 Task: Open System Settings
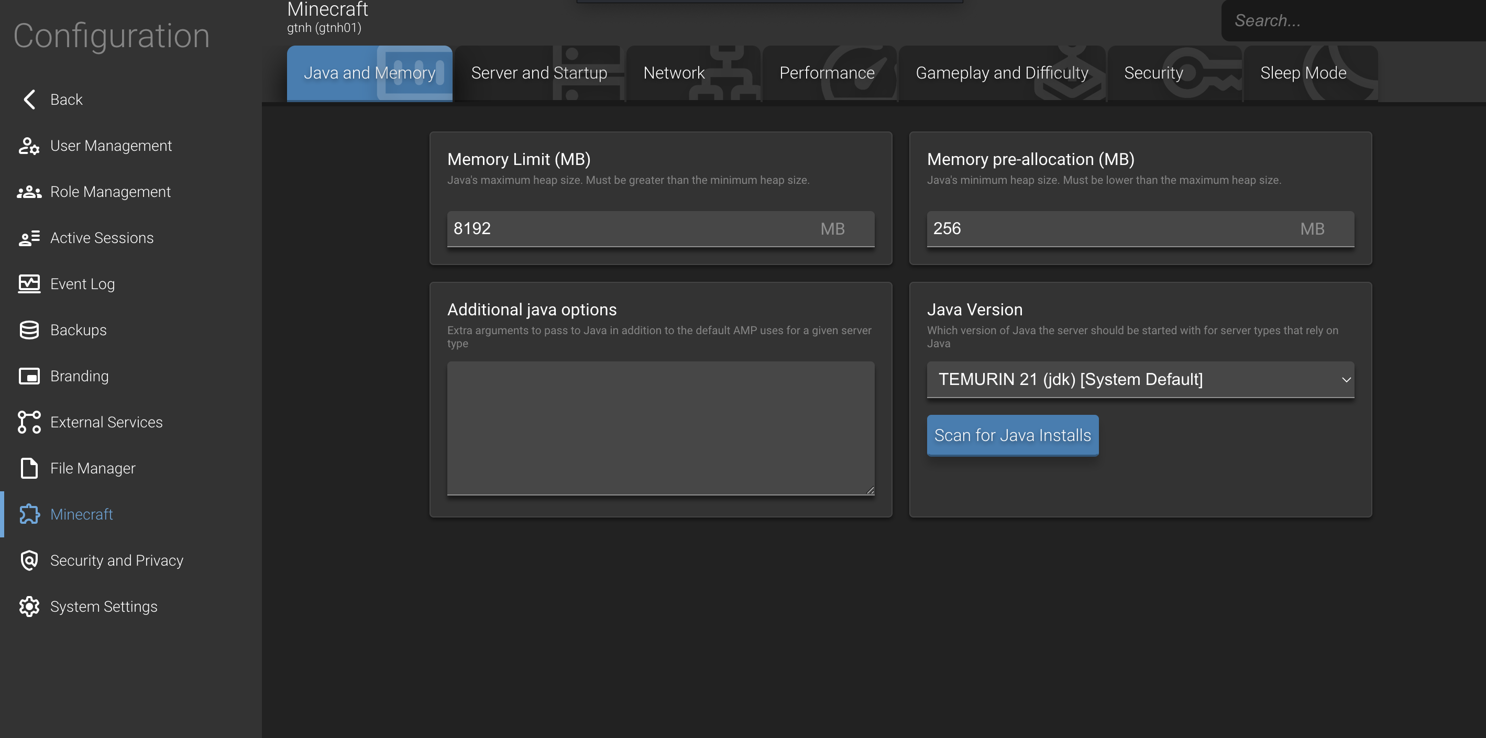[131, 607]
